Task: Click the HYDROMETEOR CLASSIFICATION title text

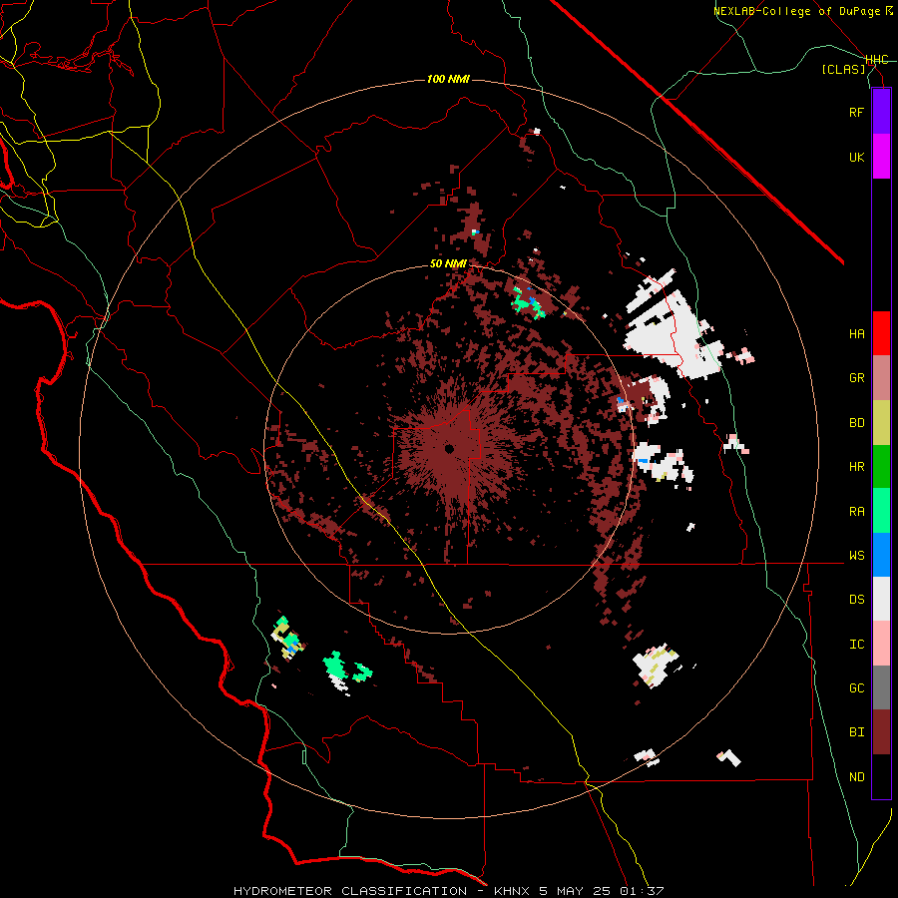Action: 350,891
